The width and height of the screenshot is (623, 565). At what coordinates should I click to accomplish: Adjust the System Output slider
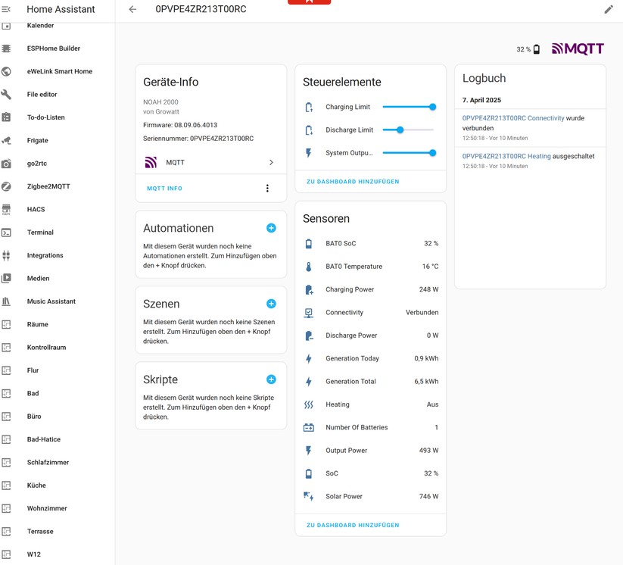point(432,153)
